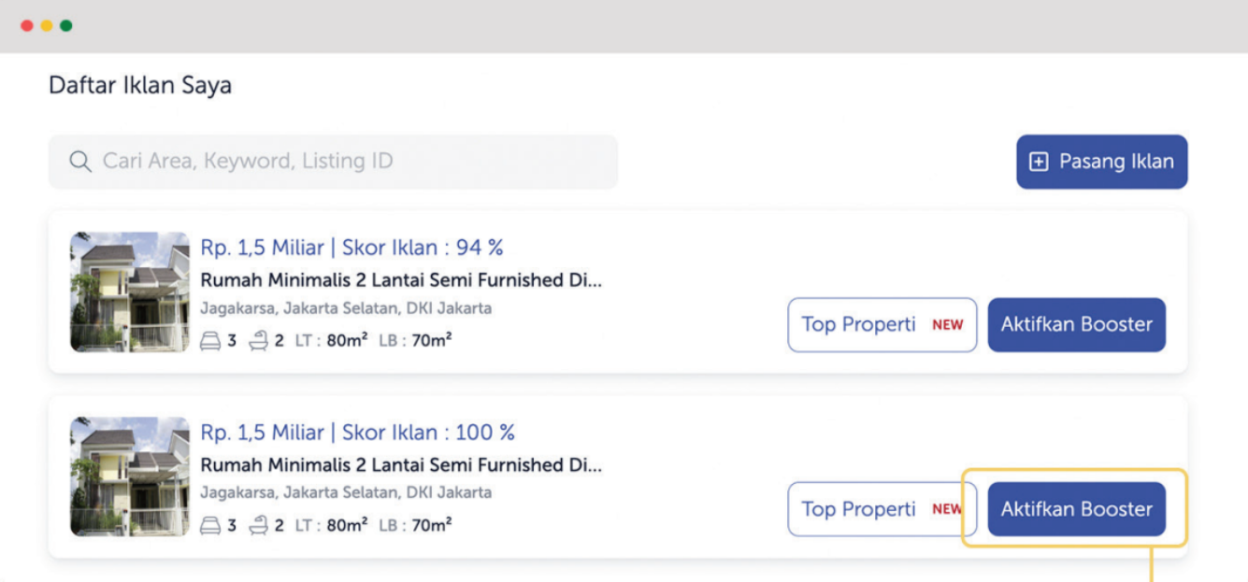Activate Booster for the 94% score listing

1077,325
